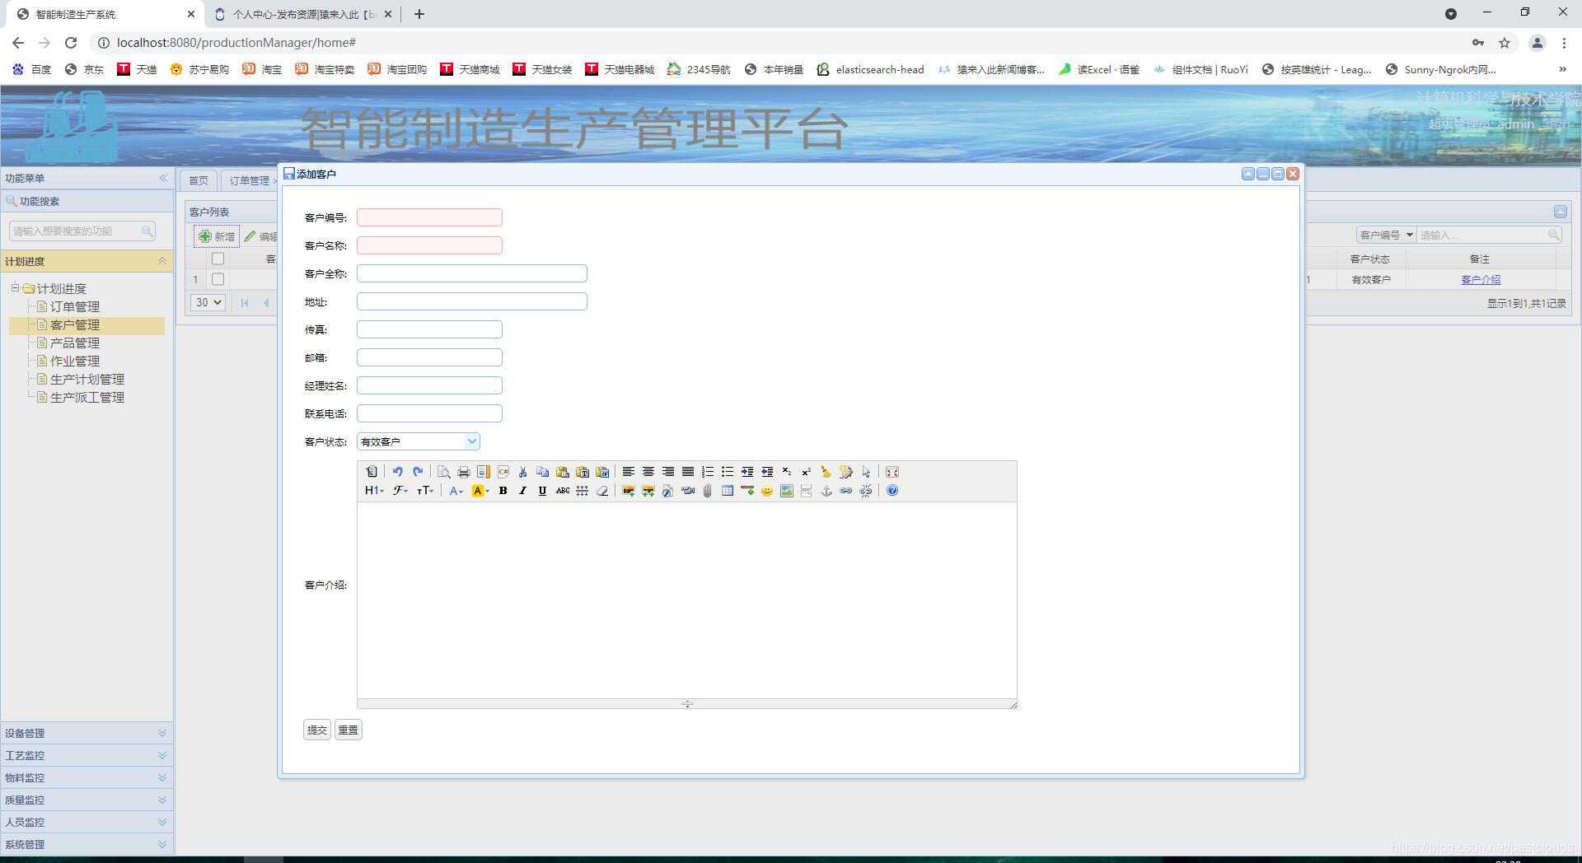Open the 客户介绍 link in the table row
Viewport: 1582px width, 863px height.
(x=1480, y=279)
